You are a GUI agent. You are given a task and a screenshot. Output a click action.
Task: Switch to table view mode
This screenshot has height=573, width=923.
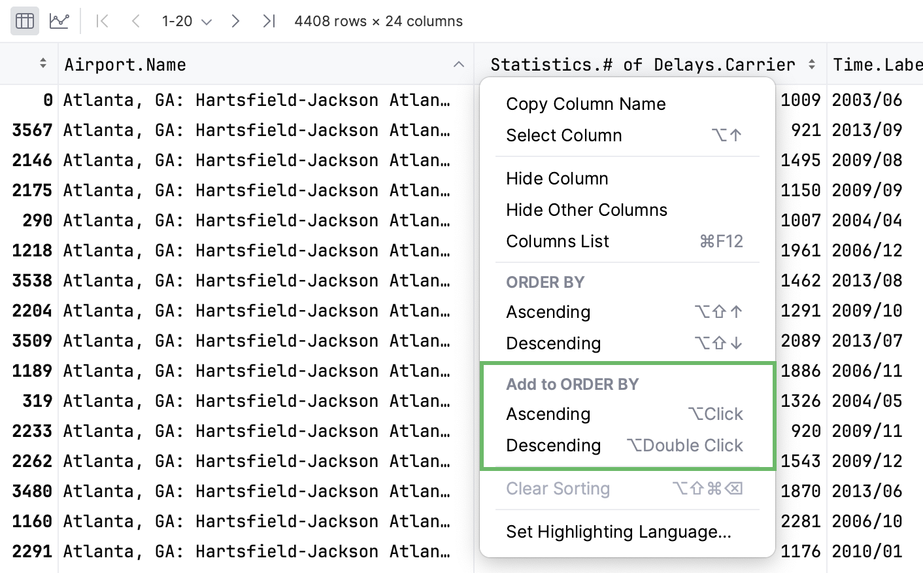click(x=24, y=21)
